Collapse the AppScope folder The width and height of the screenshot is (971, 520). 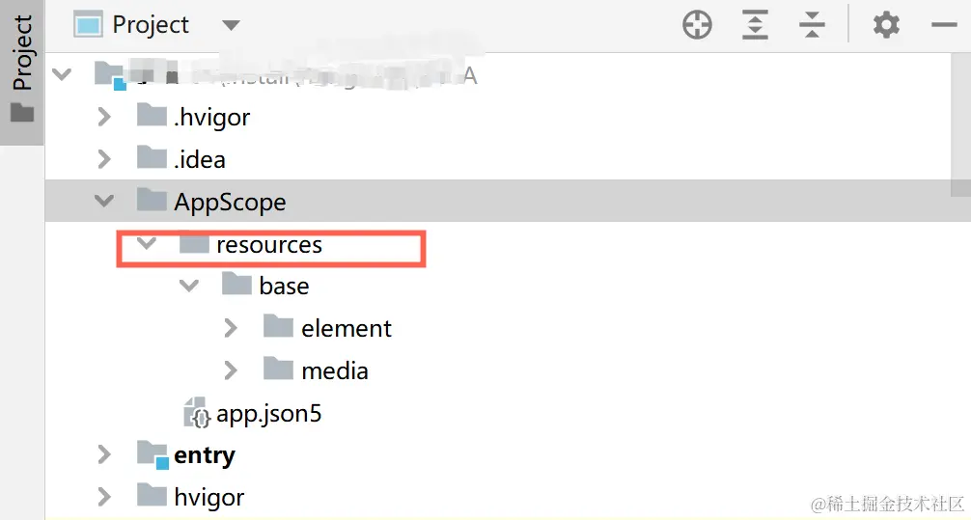[103, 202]
